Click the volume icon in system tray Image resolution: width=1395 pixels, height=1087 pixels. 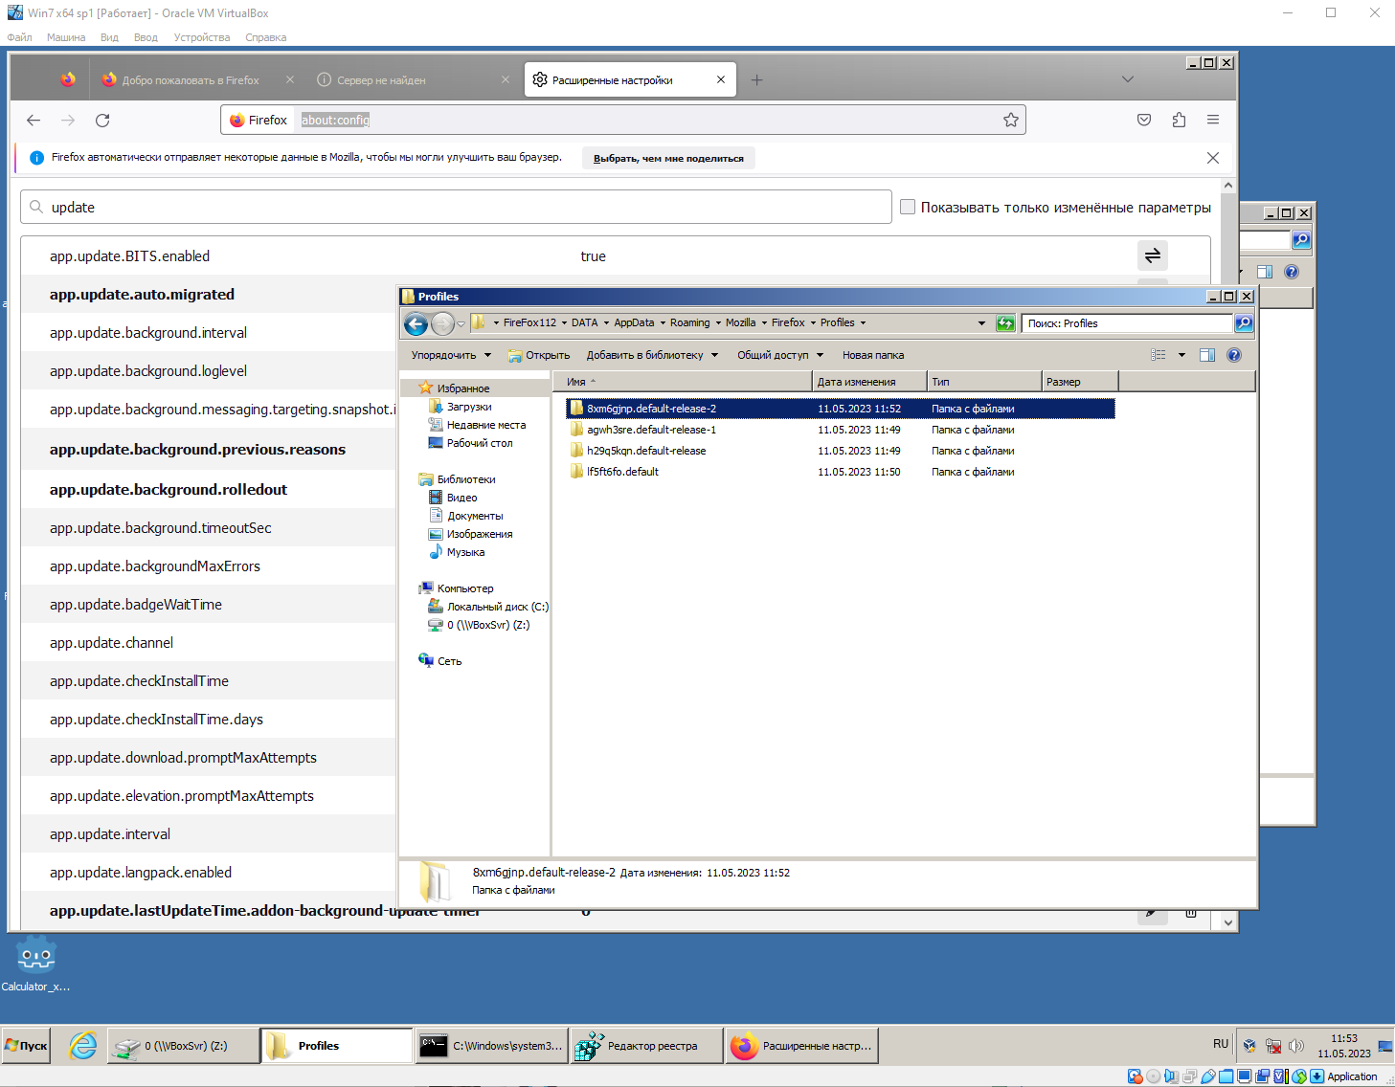click(1296, 1046)
